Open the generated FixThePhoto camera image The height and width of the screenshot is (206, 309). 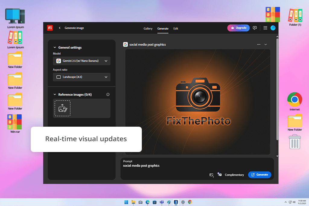click(x=198, y=102)
